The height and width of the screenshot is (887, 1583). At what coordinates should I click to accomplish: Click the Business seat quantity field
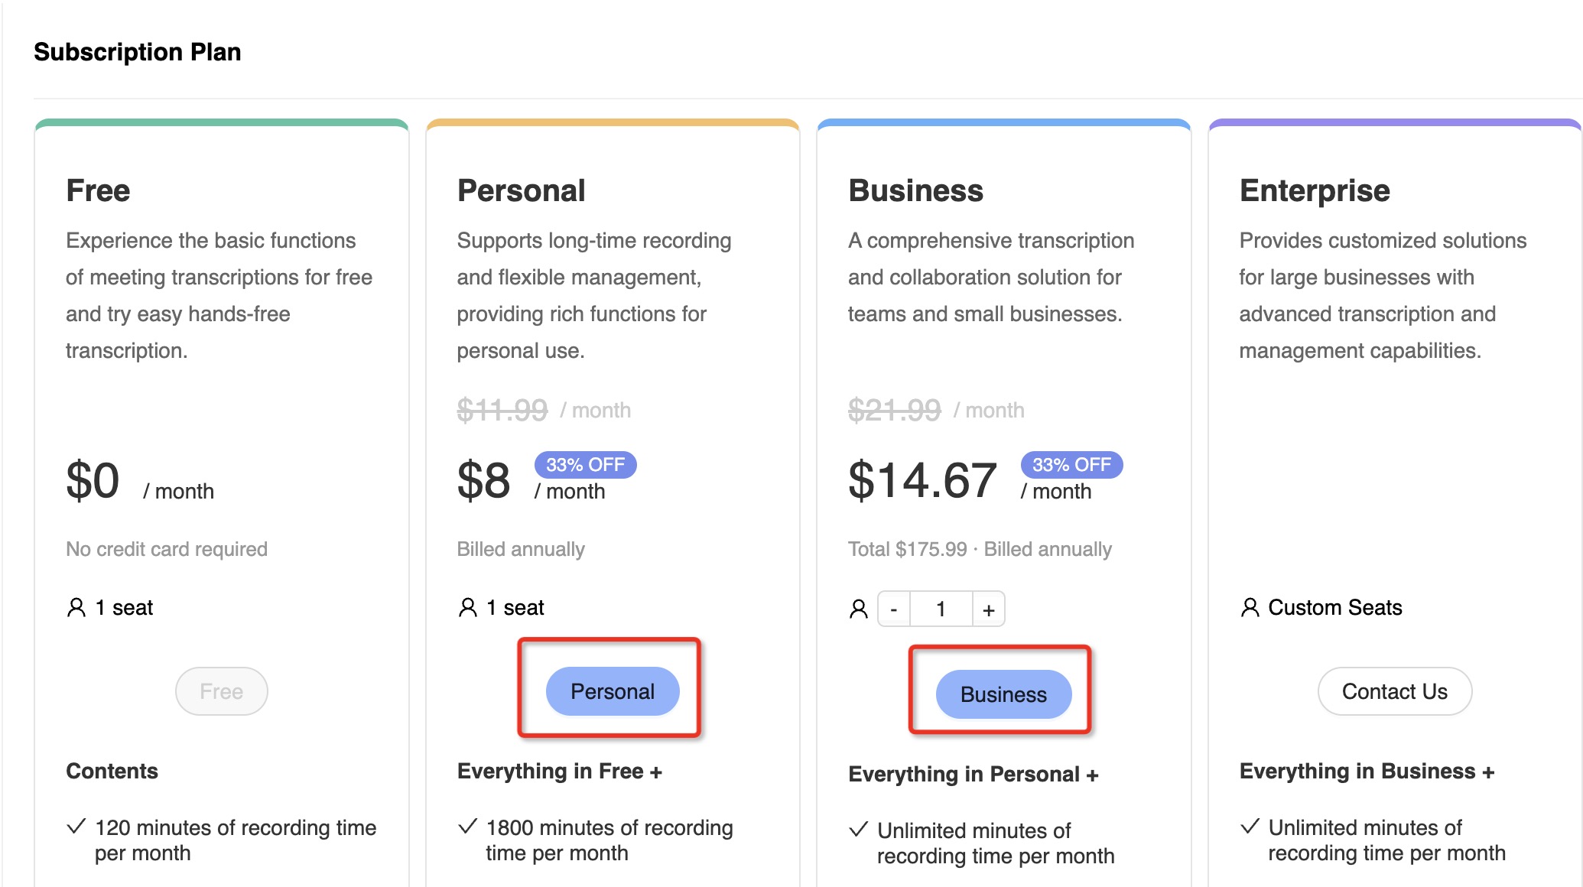941,609
